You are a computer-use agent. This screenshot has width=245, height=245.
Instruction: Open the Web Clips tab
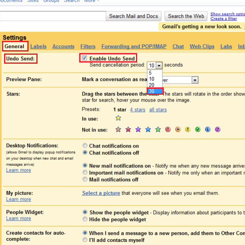[x=202, y=47]
